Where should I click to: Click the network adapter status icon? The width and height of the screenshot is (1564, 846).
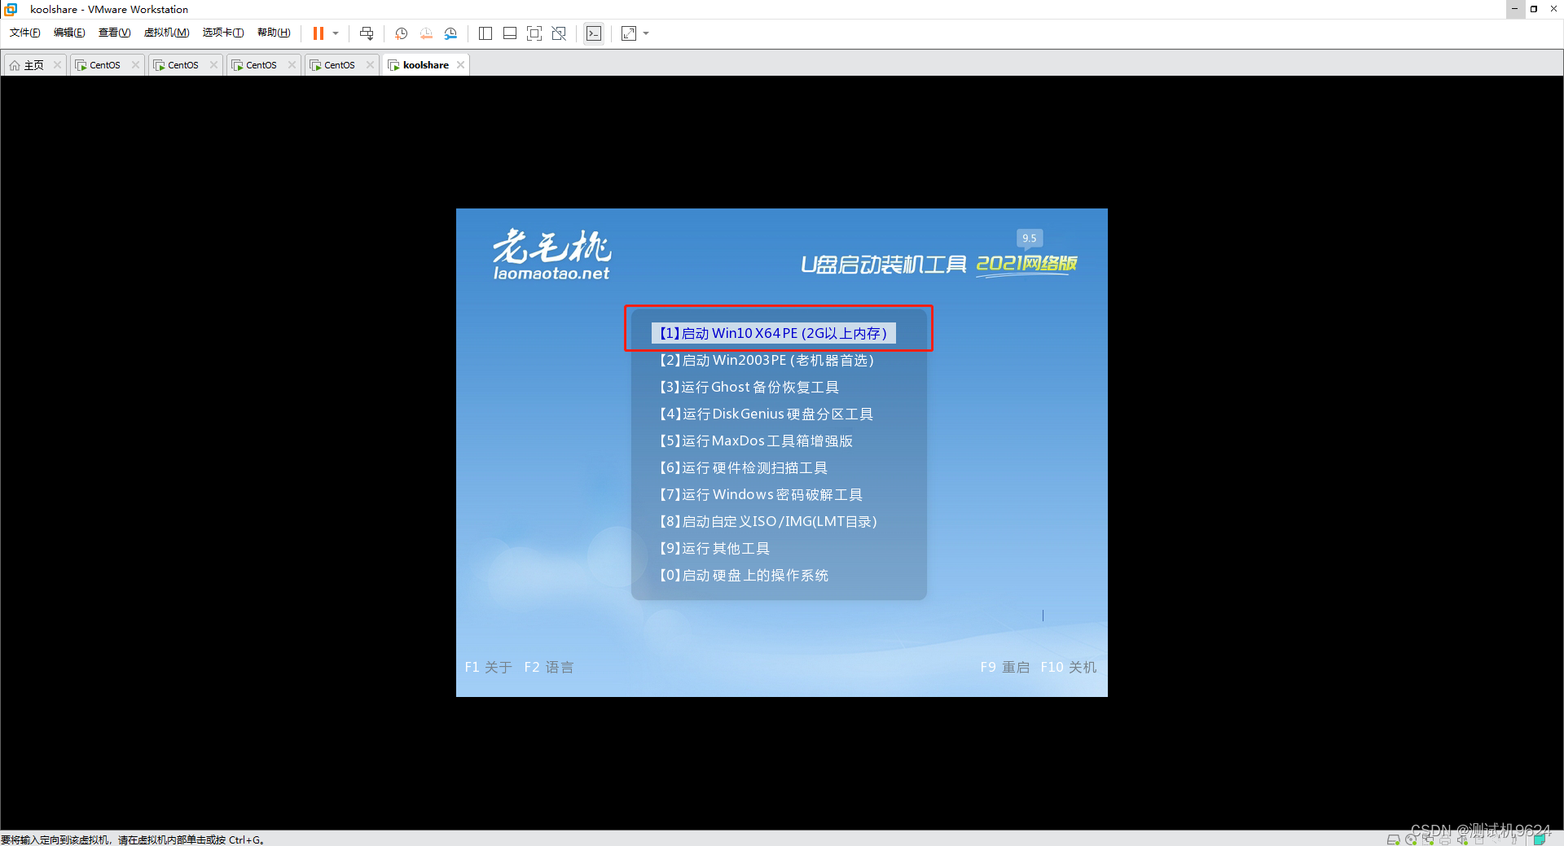click(x=1428, y=839)
